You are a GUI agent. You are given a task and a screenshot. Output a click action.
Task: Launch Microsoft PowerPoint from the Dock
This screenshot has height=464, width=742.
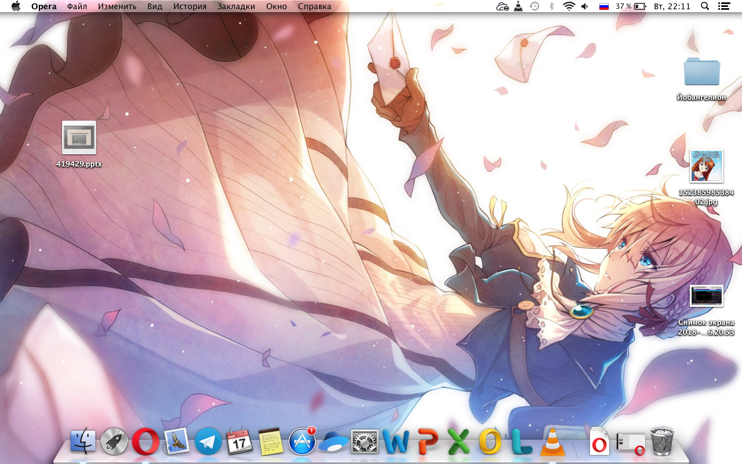tap(427, 443)
